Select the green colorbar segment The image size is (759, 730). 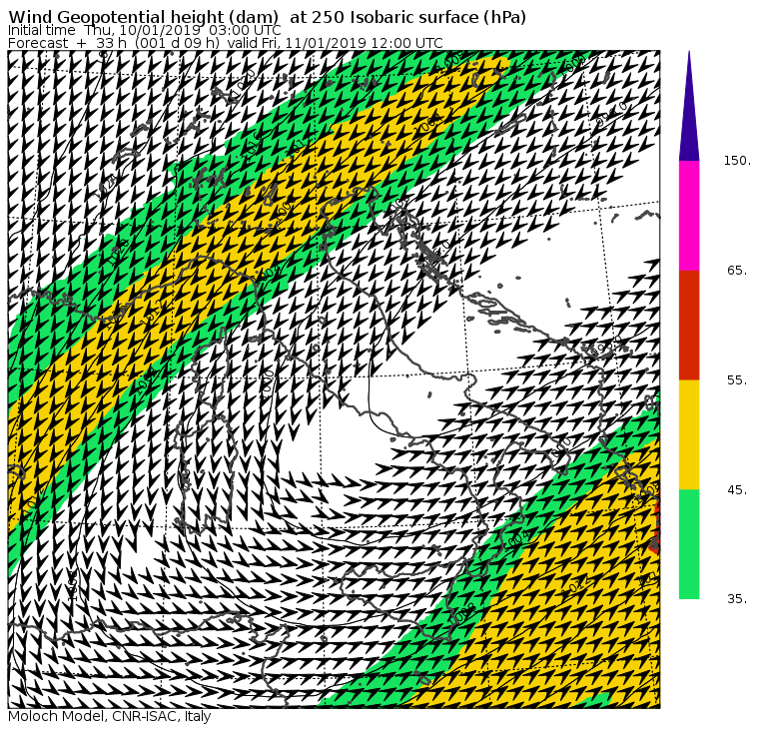pyautogui.click(x=689, y=544)
